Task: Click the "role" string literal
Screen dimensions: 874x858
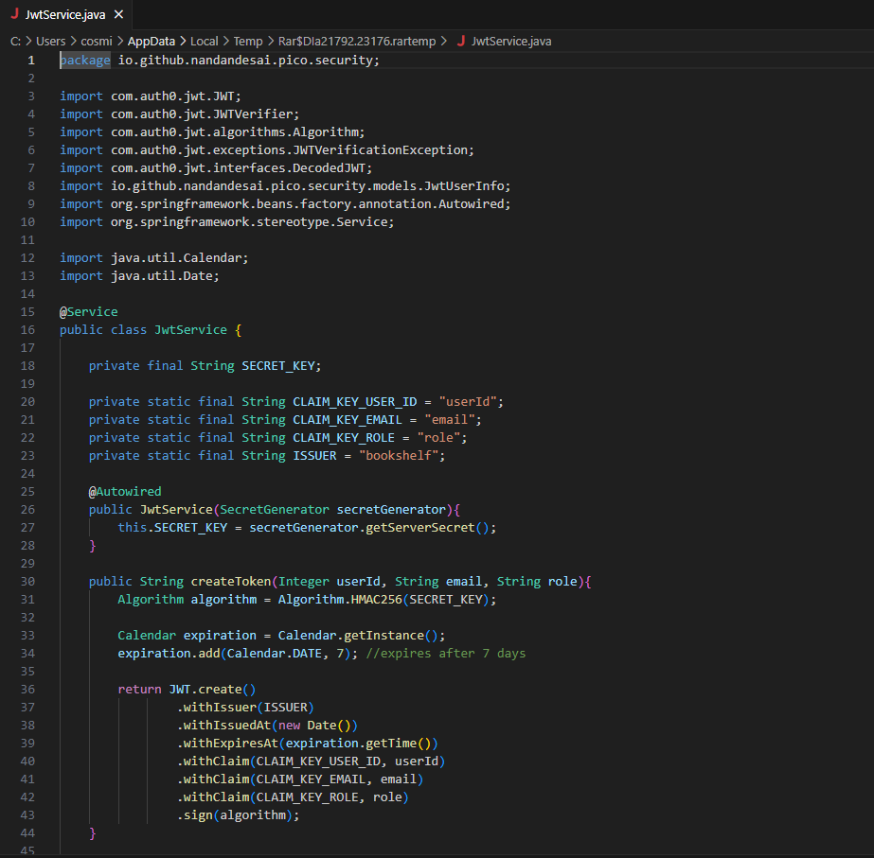Action: click(438, 438)
